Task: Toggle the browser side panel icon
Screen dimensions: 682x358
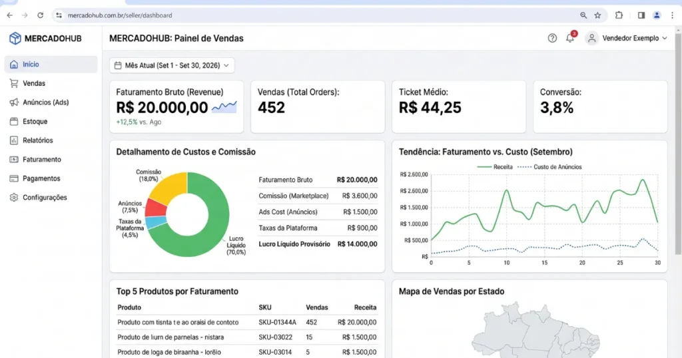Action: tap(641, 15)
